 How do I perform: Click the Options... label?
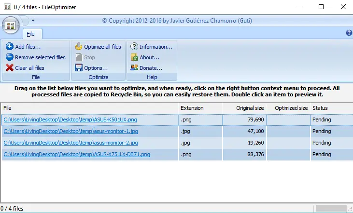(x=96, y=68)
